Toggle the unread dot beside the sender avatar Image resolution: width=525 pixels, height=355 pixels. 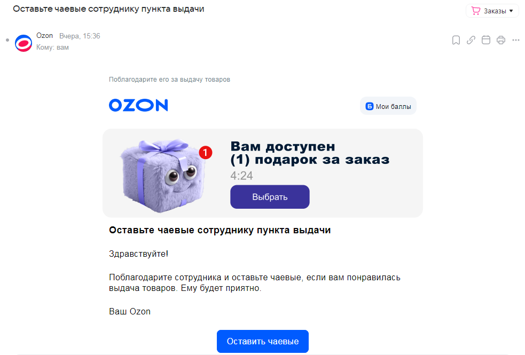(x=7, y=40)
